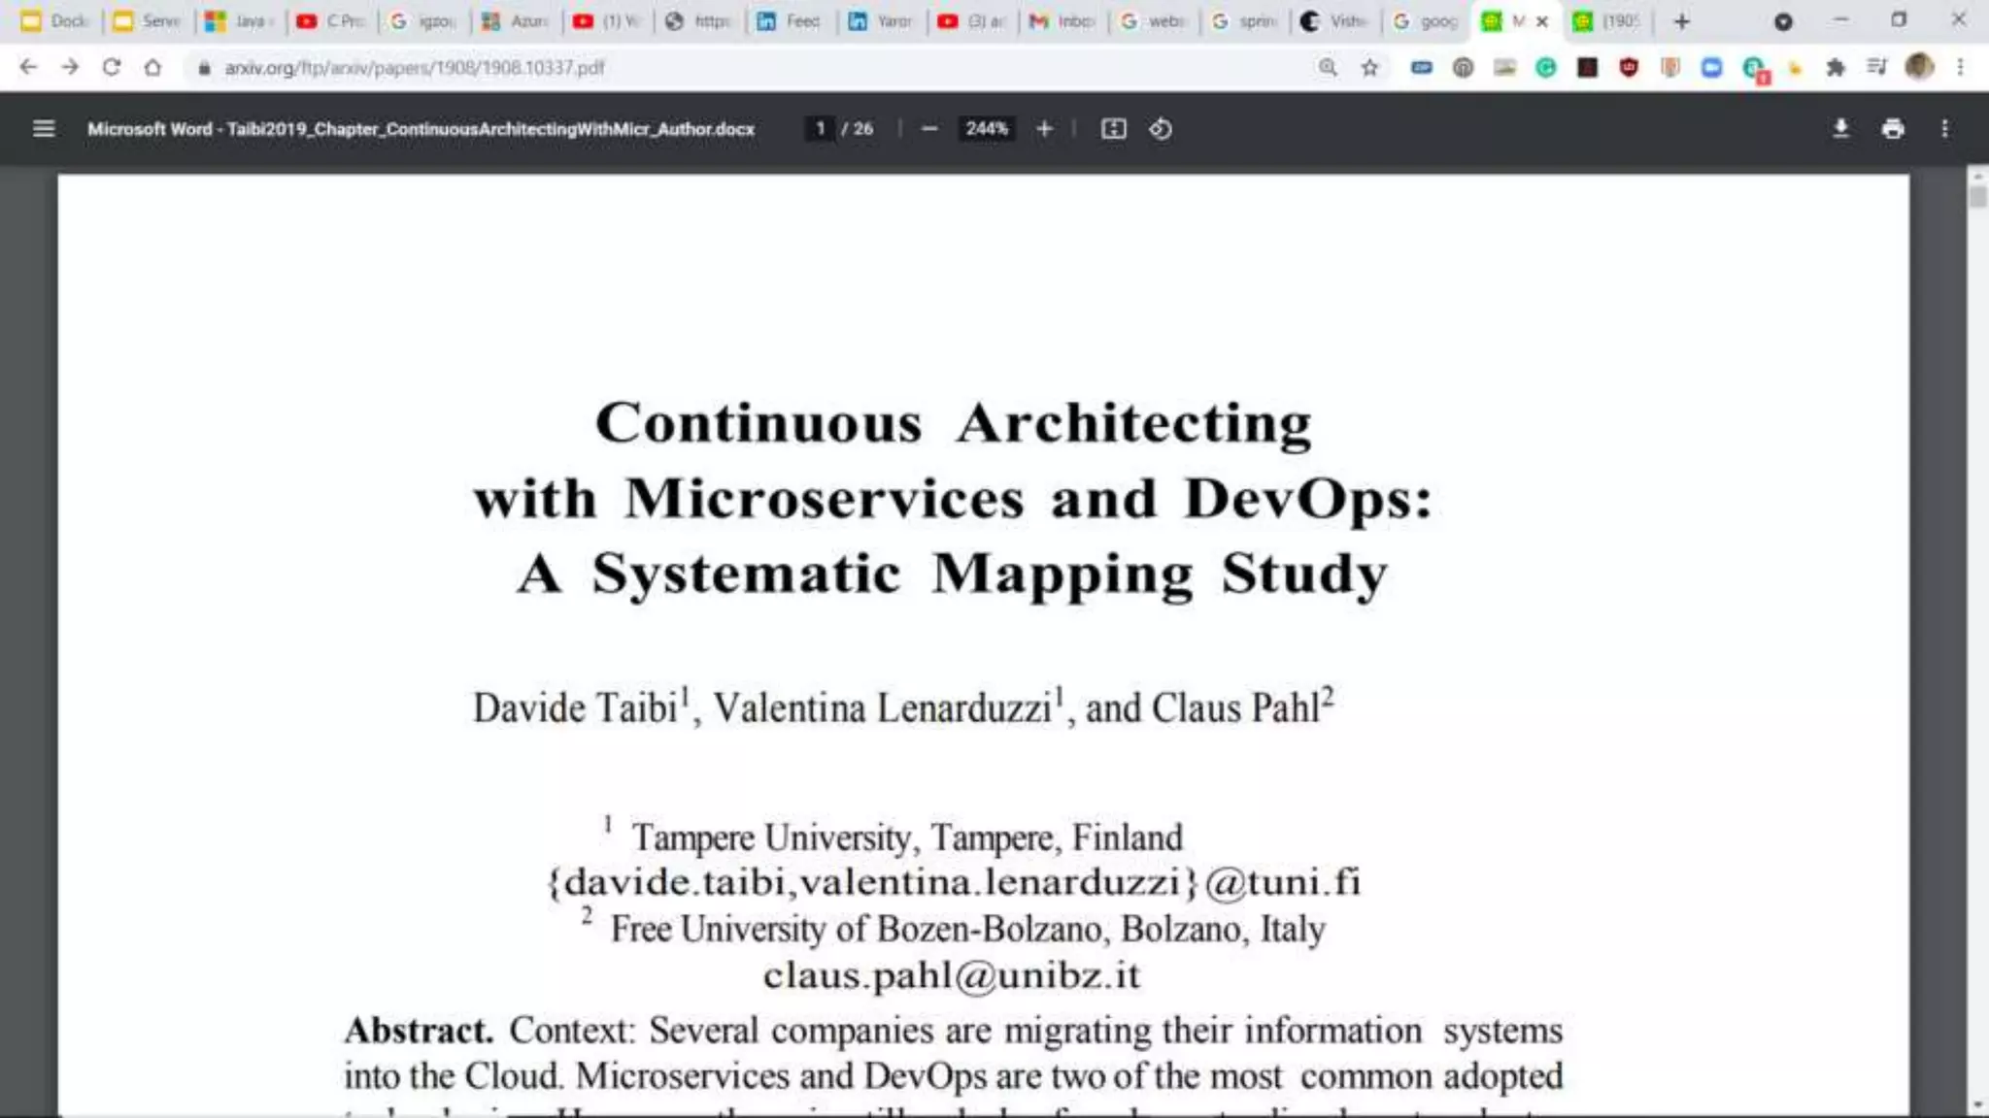Screen dimensions: 1989x1118
Task: Click the arxiv.org address bar URL
Action: [x=415, y=67]
